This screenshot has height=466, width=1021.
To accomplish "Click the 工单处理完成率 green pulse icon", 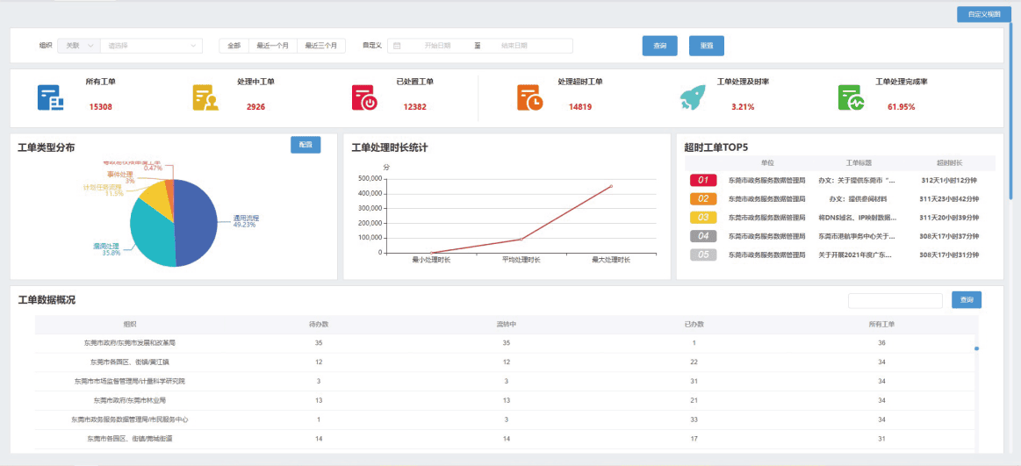I will tap(851, 97).
